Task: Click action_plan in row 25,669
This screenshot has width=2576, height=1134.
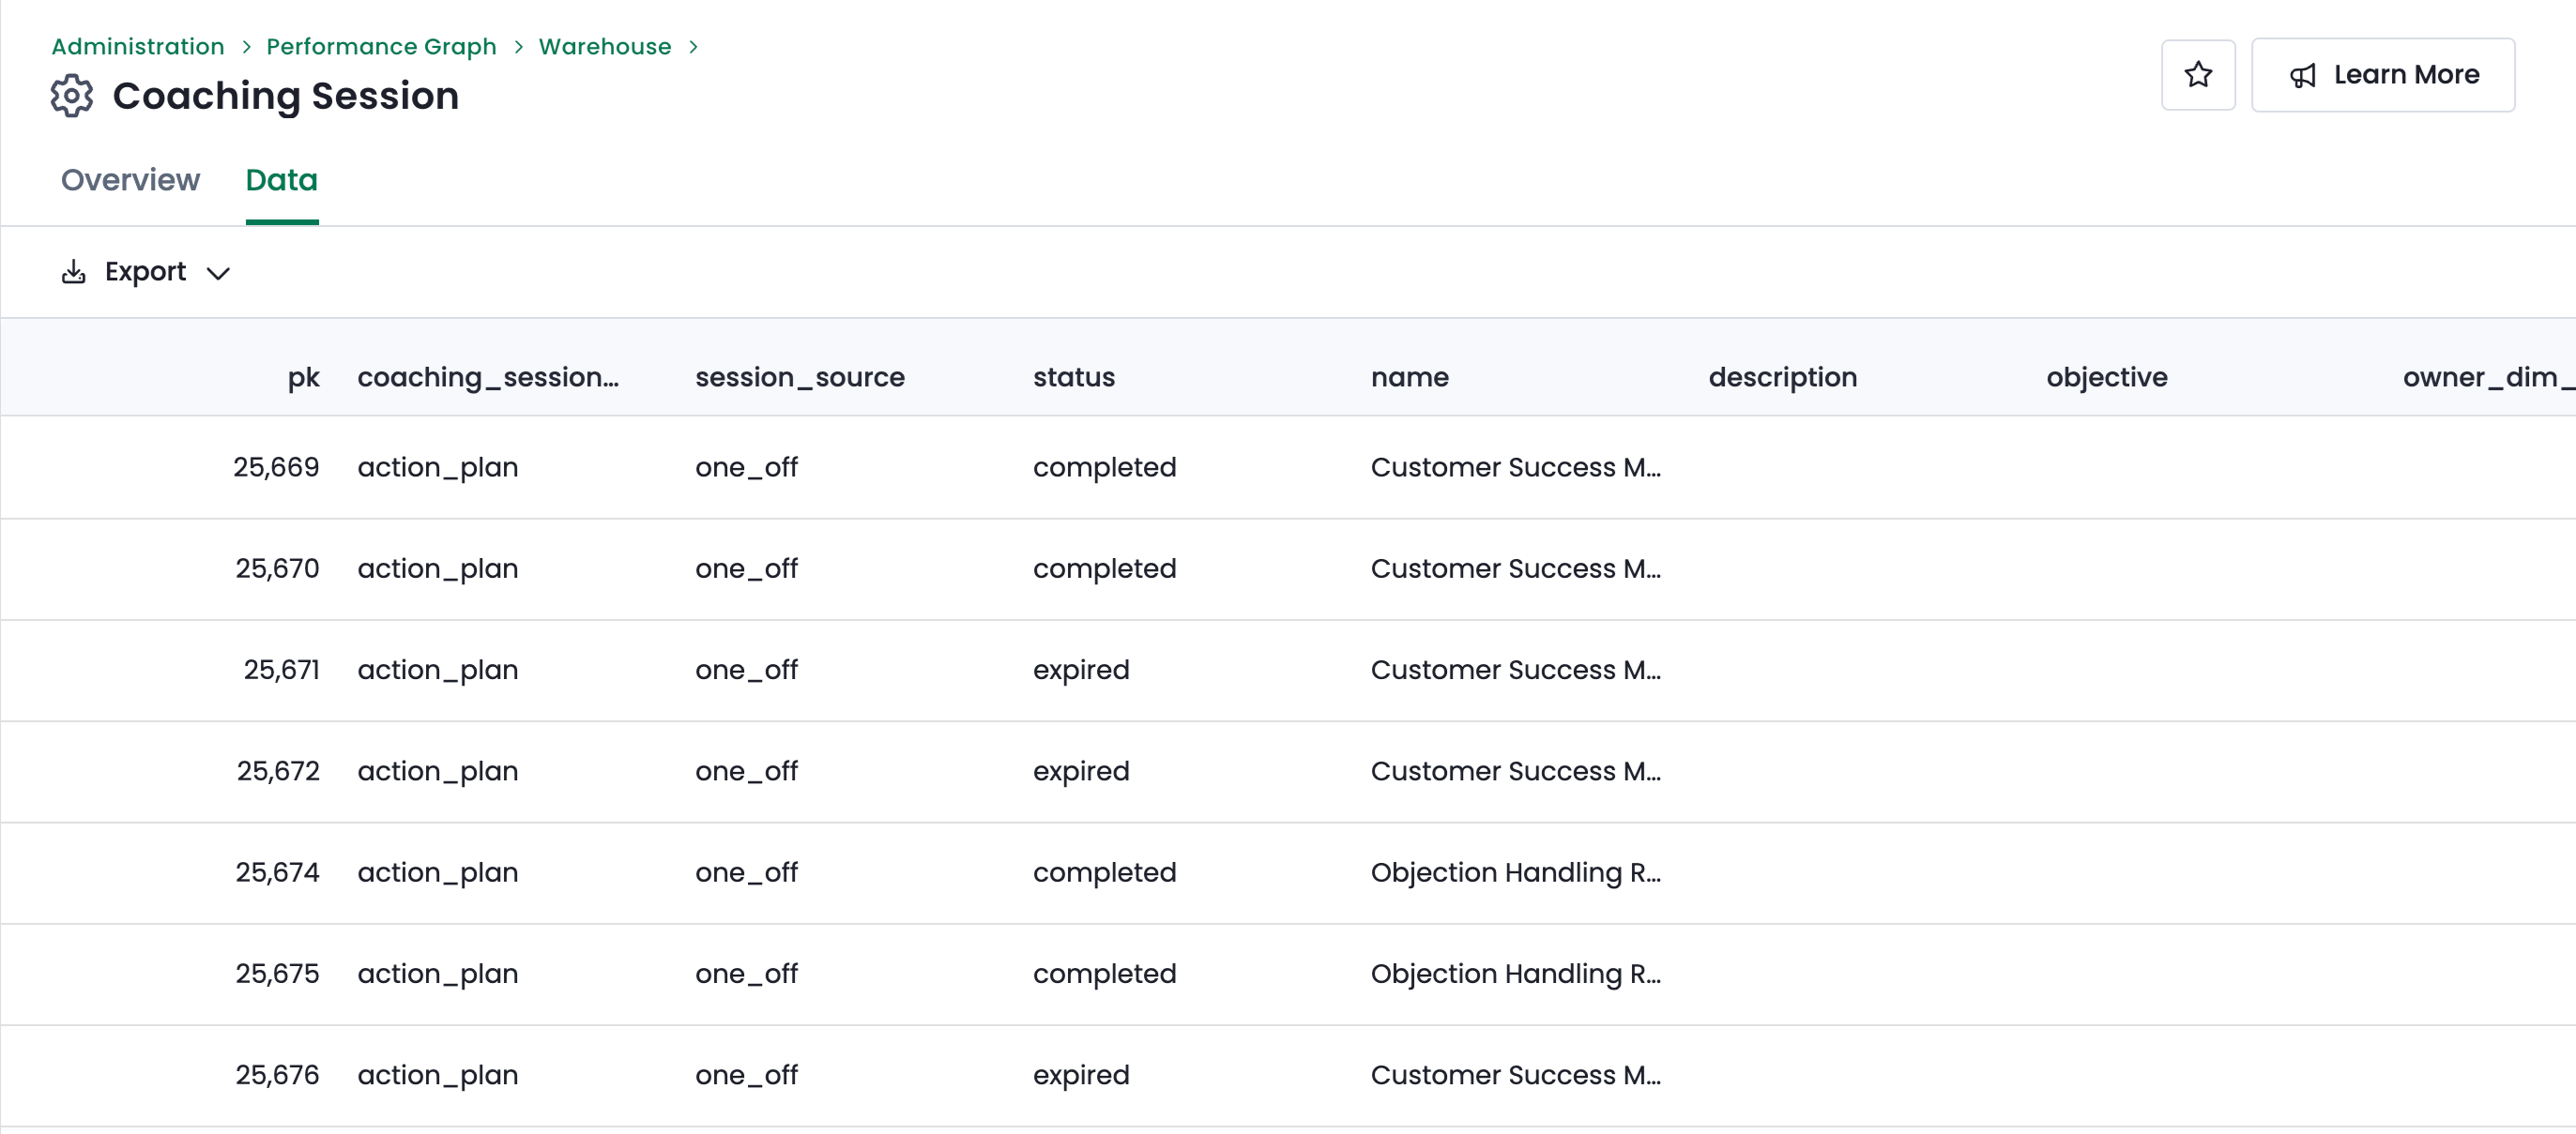Action: coord(438,468)
